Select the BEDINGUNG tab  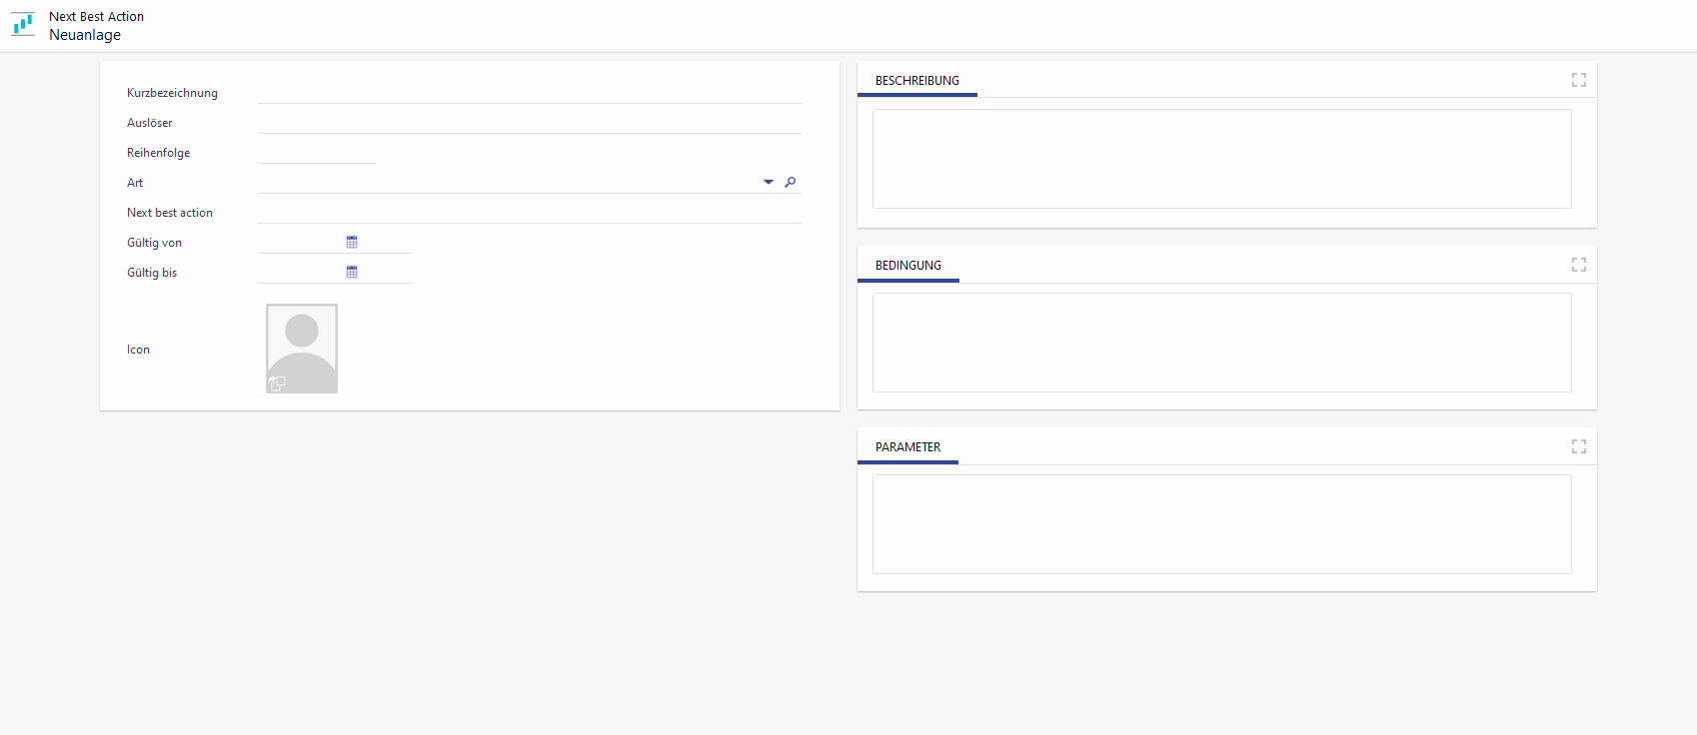pos(907,266)
